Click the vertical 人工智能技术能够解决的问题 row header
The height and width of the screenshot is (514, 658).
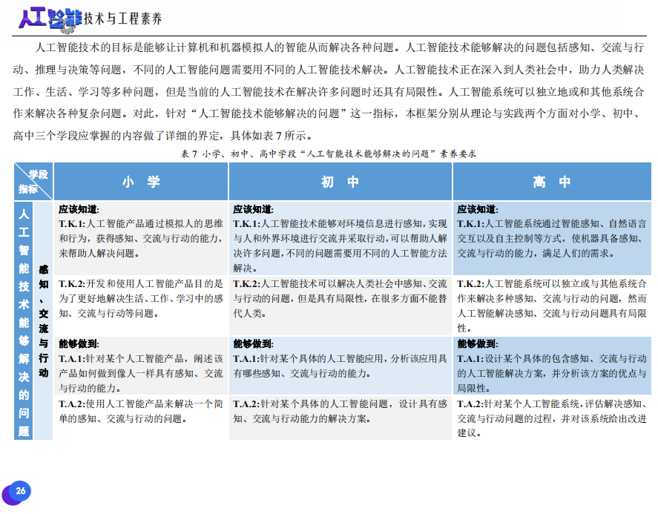(24, 320)
